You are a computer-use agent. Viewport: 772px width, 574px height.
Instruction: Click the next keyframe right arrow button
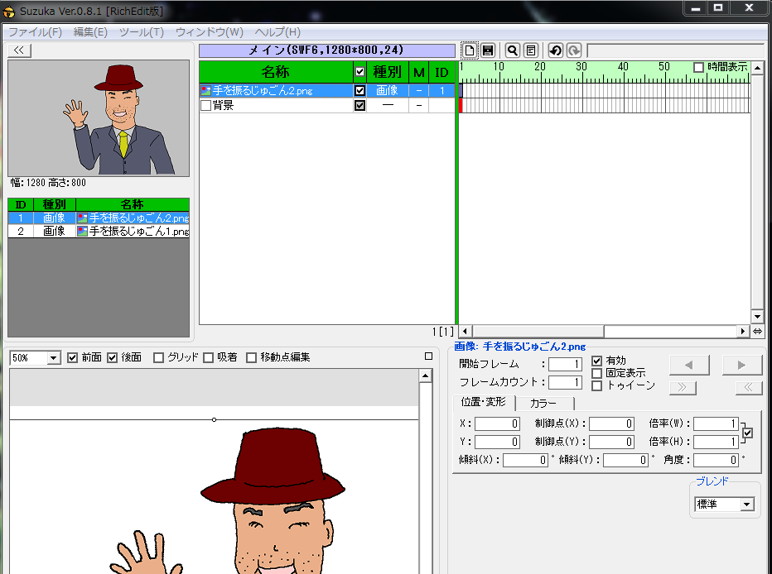[x=741, y=365]
